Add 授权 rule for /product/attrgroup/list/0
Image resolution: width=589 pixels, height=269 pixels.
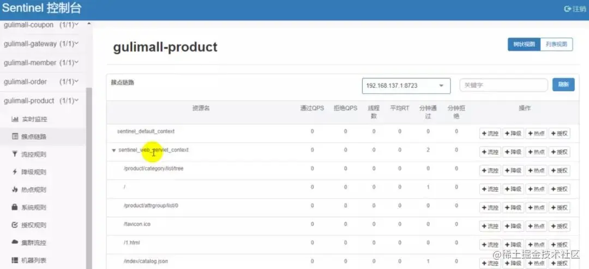click(560, 207)
